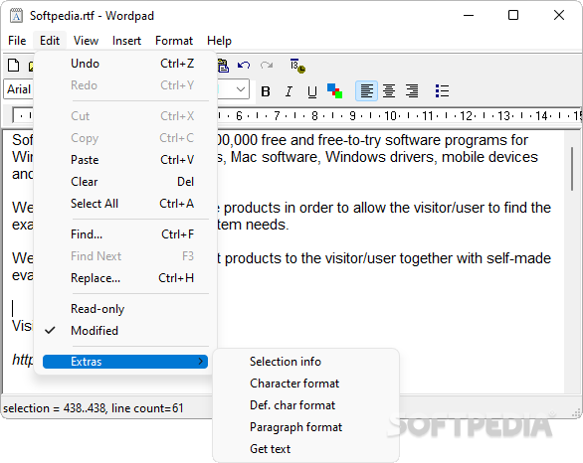
Task: Click the Paste clipboard toolbar icon
Action: (223, 66)
